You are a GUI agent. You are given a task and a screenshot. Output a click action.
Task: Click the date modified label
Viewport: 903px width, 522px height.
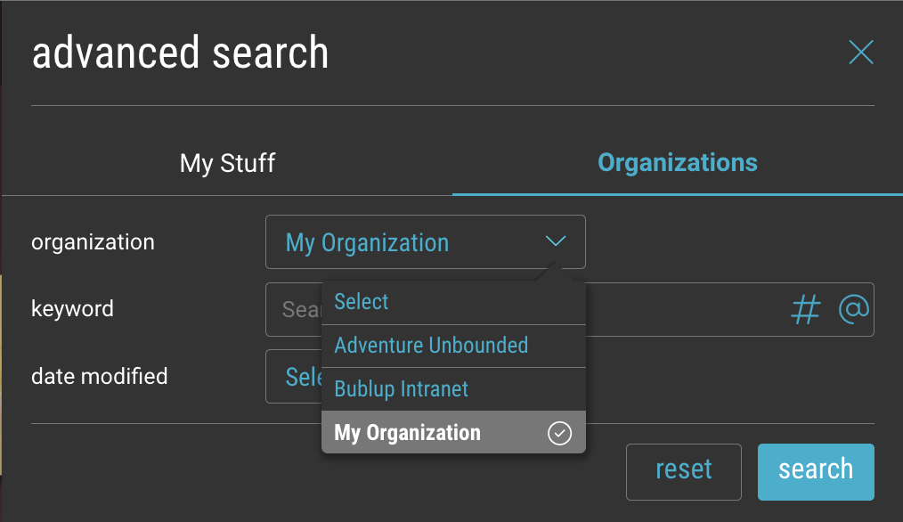click(x=100, y=376)
